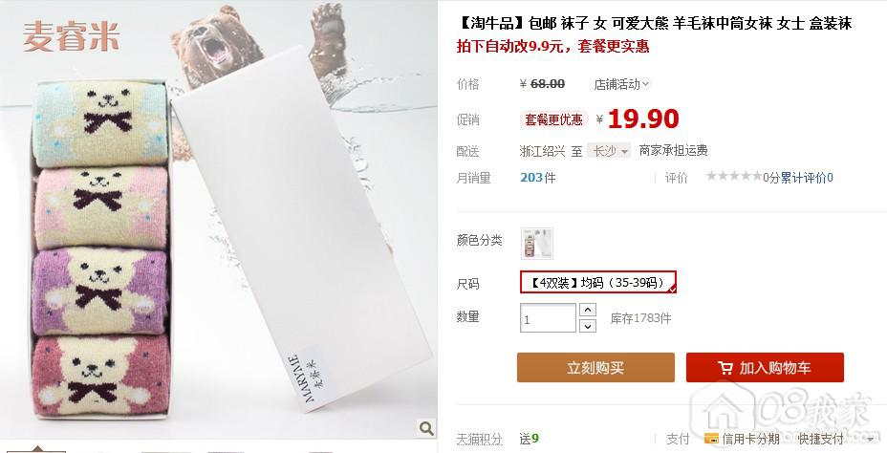Click the shopping cart icon in red button

pos(725,368)
